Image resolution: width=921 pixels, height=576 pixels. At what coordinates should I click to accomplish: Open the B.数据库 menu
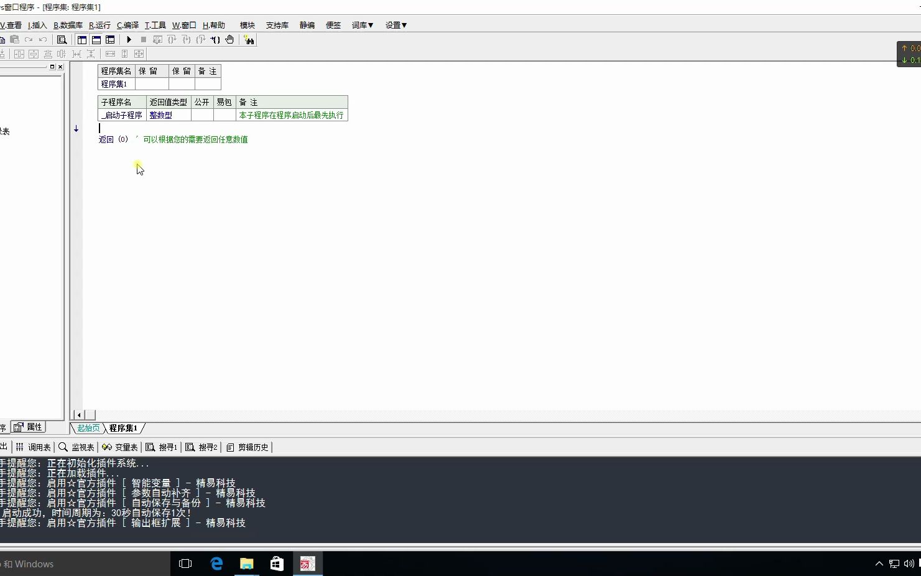point(68,26)
